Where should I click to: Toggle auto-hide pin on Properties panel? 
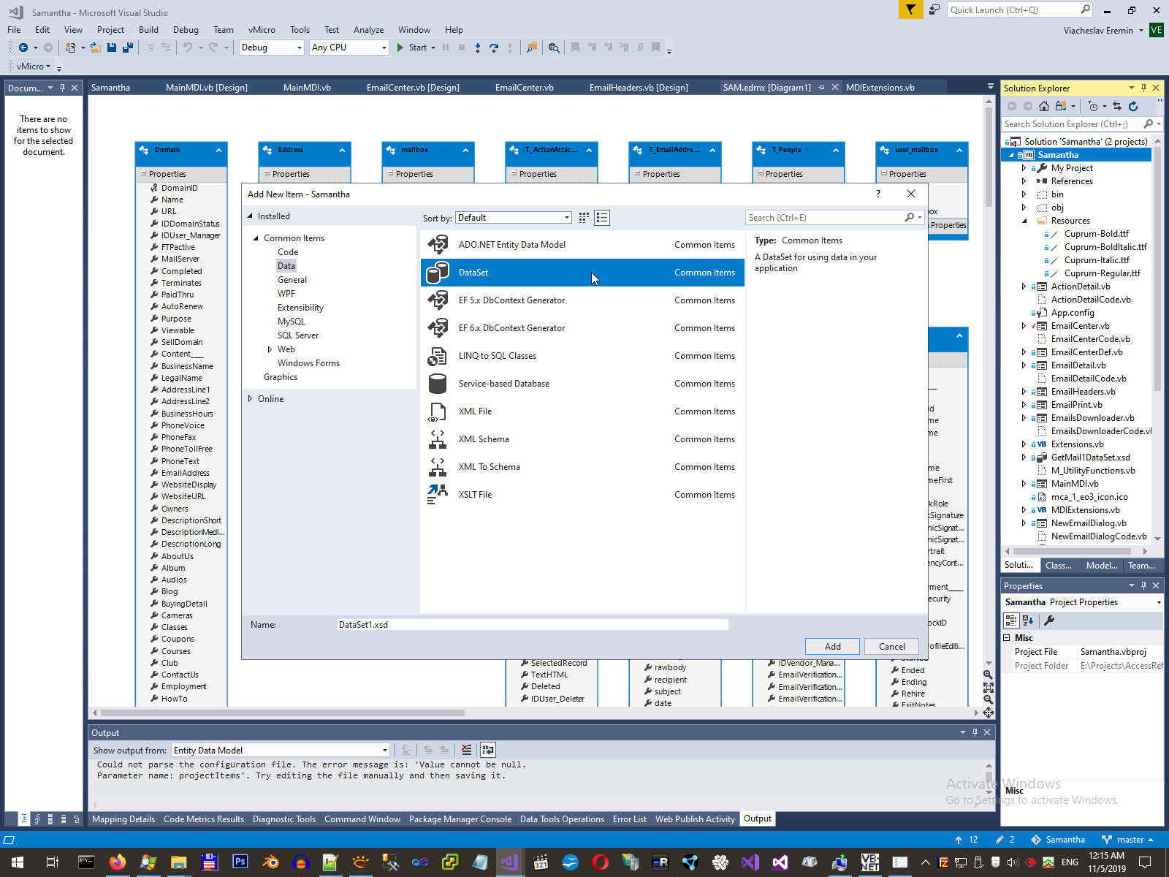[x=1144, y=585]
